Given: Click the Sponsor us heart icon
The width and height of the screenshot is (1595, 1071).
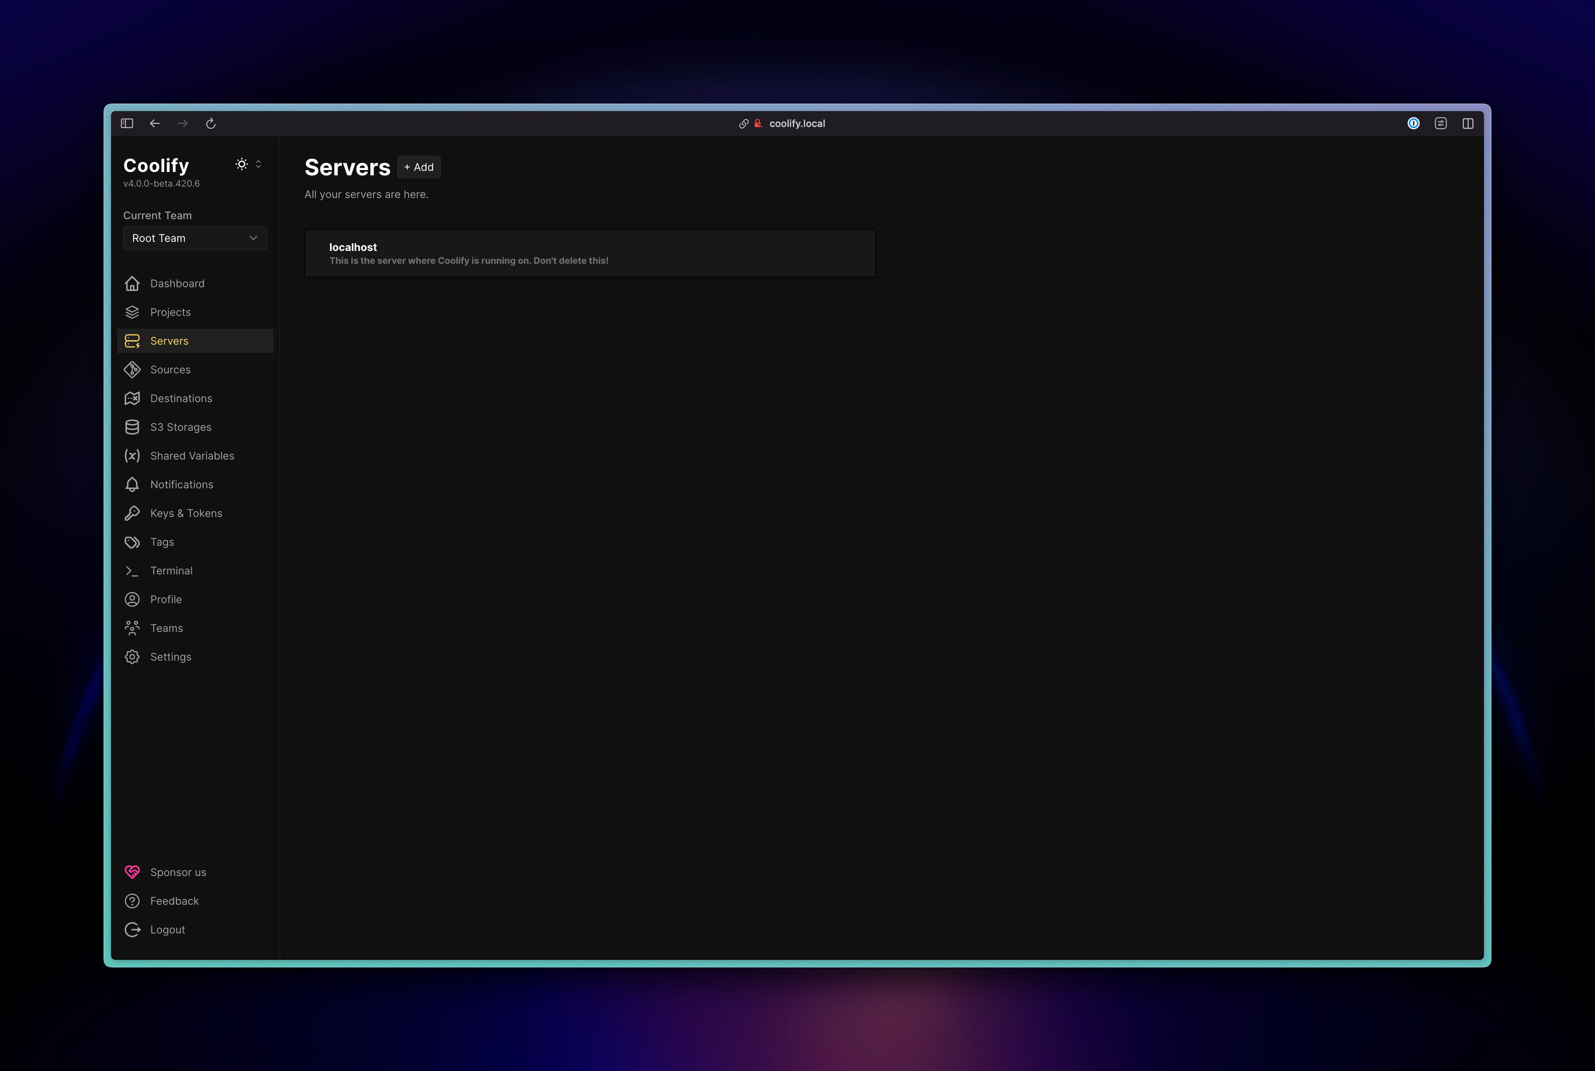Looking at the screenshot, I should pos(132,872).
